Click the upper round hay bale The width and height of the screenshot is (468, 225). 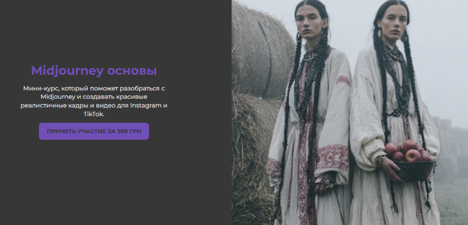[262, 48]
